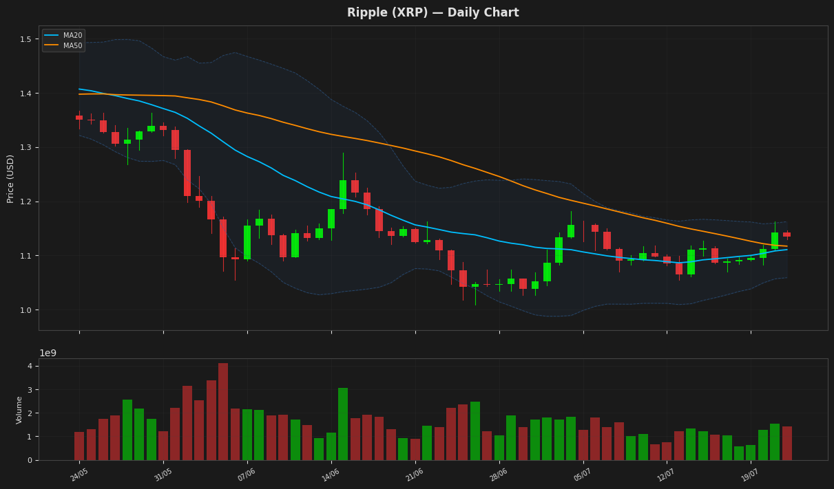The image size is (834, 489).
Task: Click the volume axis tick 4
Action: [x=30, y=366]
